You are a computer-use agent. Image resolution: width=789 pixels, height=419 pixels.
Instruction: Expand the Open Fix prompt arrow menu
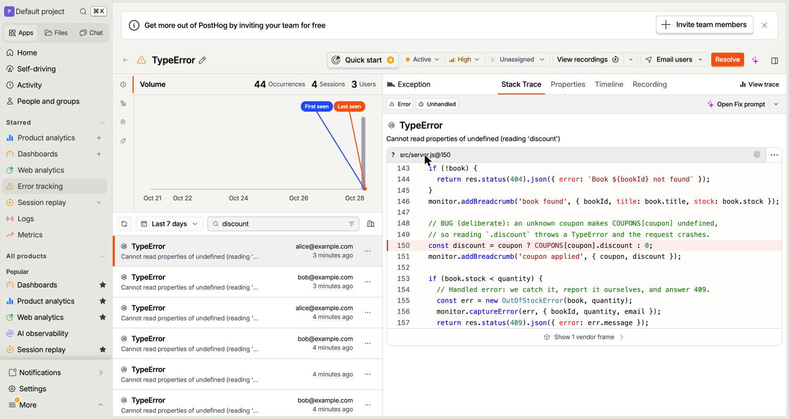(776, 104)
